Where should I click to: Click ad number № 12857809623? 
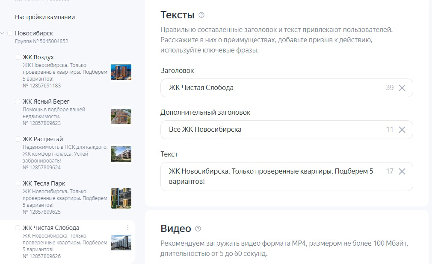coord(41,123)
